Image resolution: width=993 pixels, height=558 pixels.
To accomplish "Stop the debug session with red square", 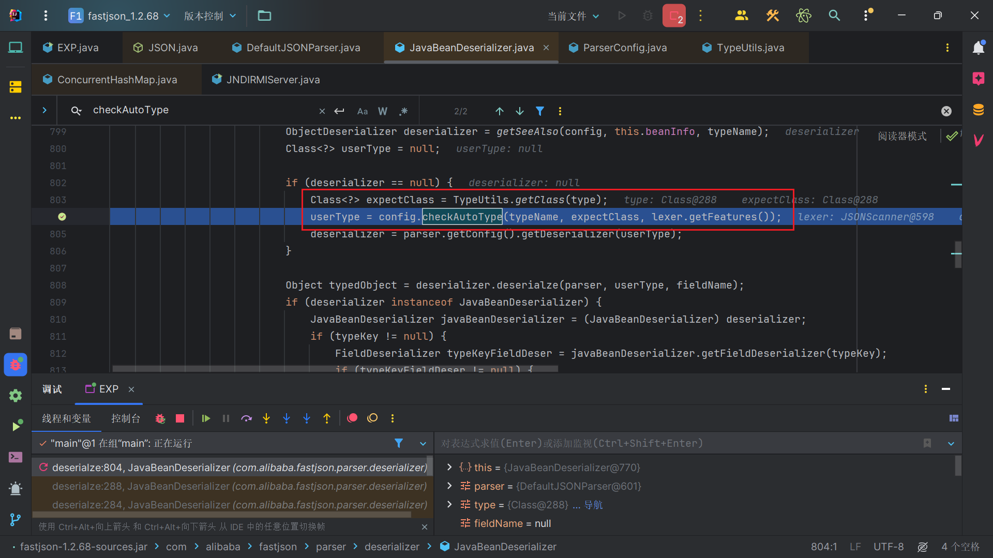I will pyautogui.click(x=180, y=418).
